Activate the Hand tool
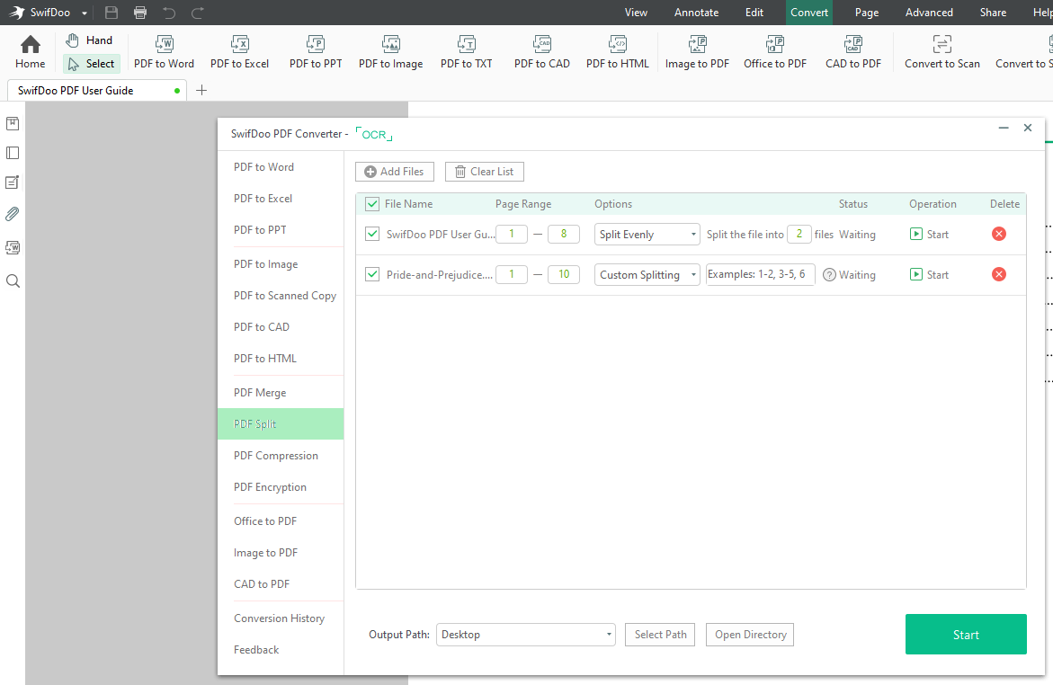This screenshot has height=685, width=1053. (x=89, y=40)
